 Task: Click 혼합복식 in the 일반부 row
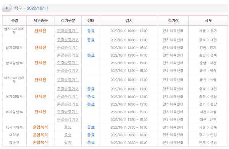pos(40,142)
